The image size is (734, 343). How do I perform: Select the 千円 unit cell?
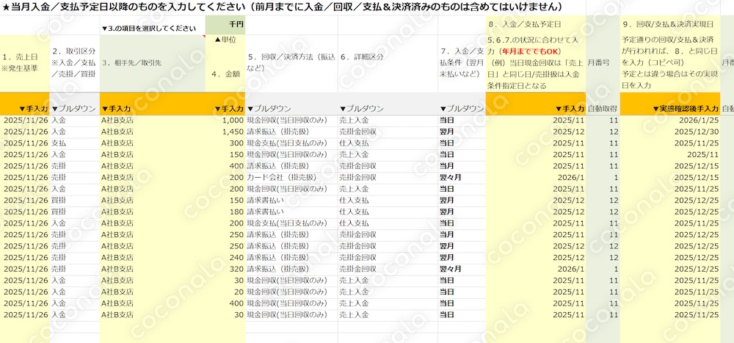click(225, 25)
